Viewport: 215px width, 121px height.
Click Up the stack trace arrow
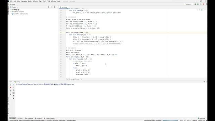click(x=13, y=85)
